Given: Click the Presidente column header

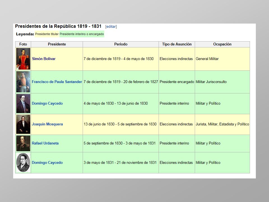Looking at the screenshot, I should [57, 44].
